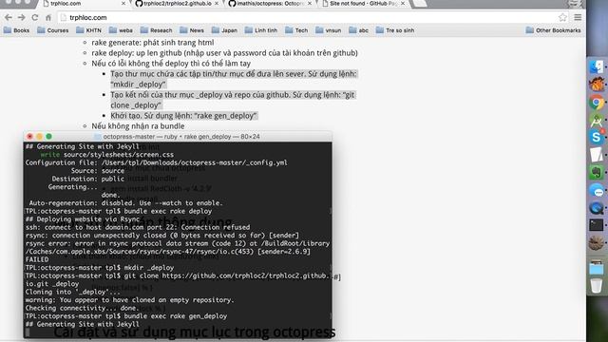Screen dimensions: 608x342
Task: Close the imathis/octopress tab
Action: tap(310, 4)
